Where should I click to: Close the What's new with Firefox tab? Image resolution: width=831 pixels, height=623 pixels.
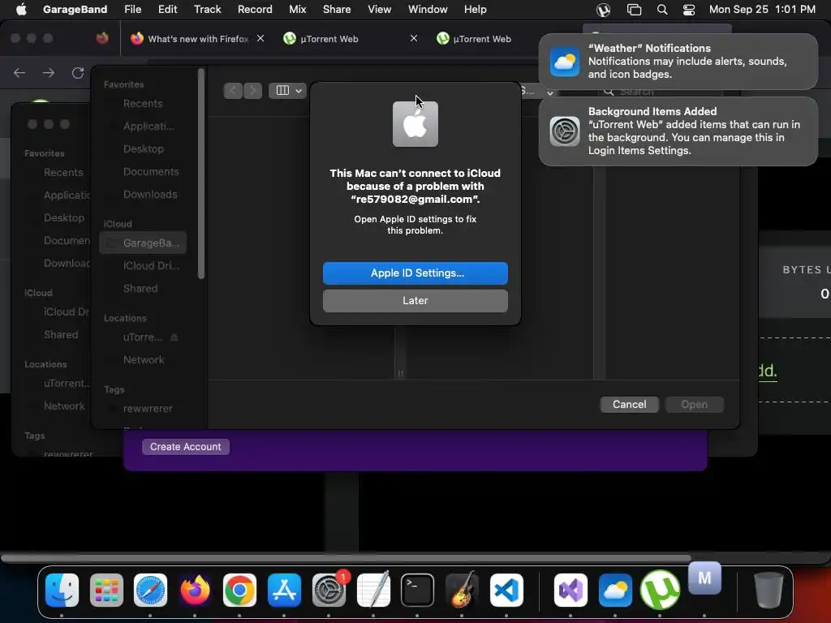260,38
